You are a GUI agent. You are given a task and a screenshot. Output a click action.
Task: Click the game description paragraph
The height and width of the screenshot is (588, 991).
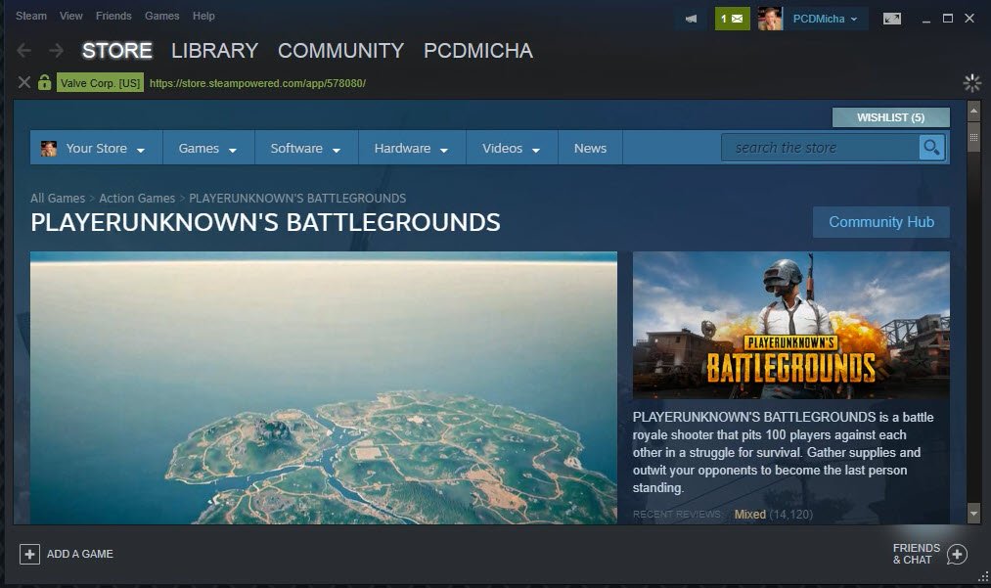pos(783,452)
